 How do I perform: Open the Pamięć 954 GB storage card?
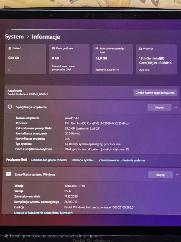pos(26,59)
